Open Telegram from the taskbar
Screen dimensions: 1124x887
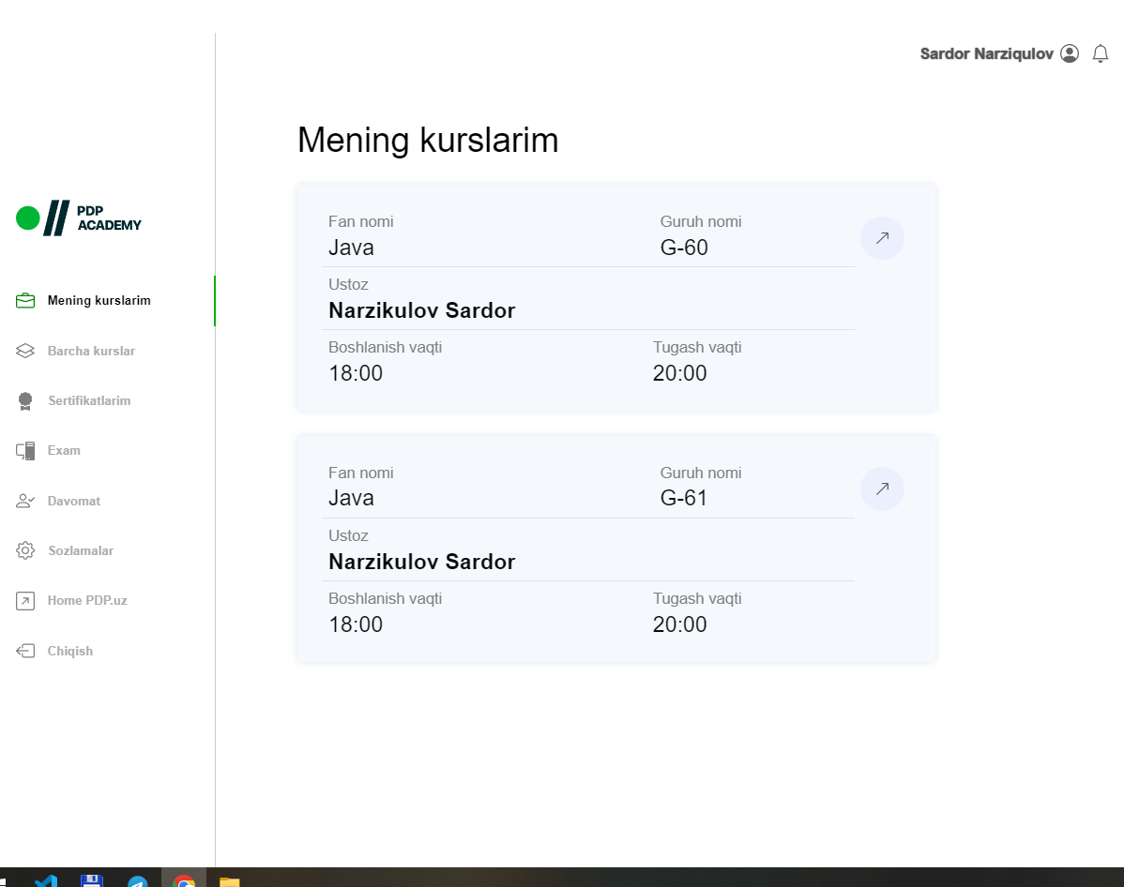138,881
